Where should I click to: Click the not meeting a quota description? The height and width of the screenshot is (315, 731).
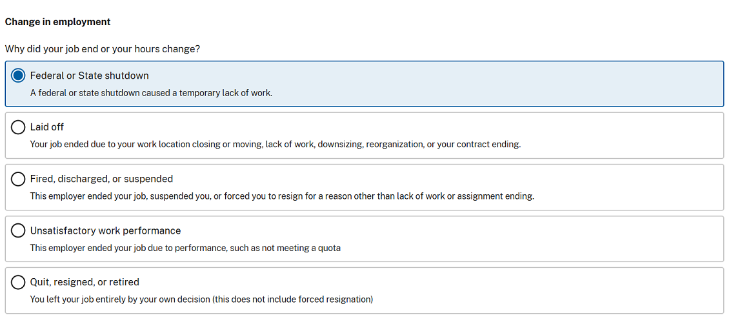pos(185,248)
